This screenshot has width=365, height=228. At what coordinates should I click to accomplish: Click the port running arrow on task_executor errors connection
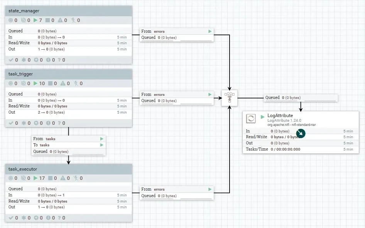pos(210,189)
